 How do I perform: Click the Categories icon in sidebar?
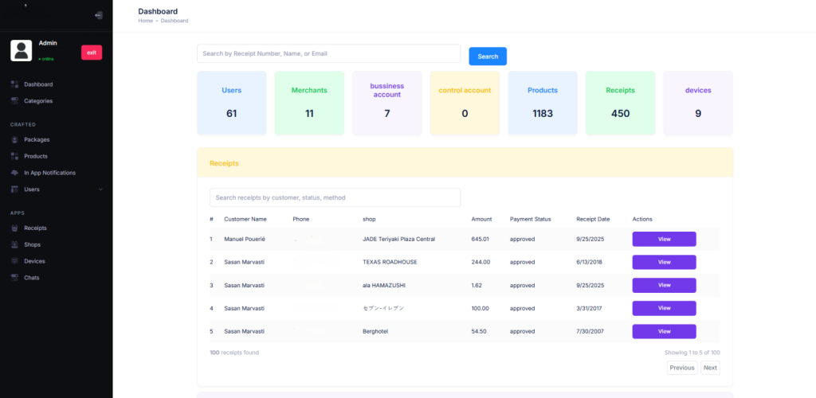15,101
